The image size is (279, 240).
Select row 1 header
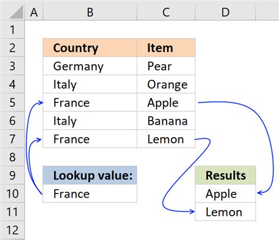pos(12,29)
